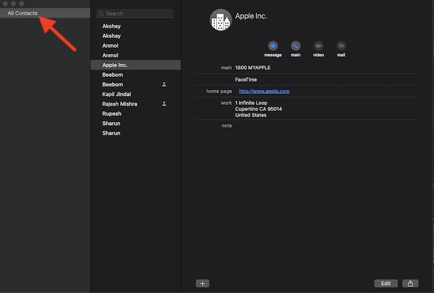
Task: Click the phone number 1800 MYAPPLE
Action: coord(253,68)
